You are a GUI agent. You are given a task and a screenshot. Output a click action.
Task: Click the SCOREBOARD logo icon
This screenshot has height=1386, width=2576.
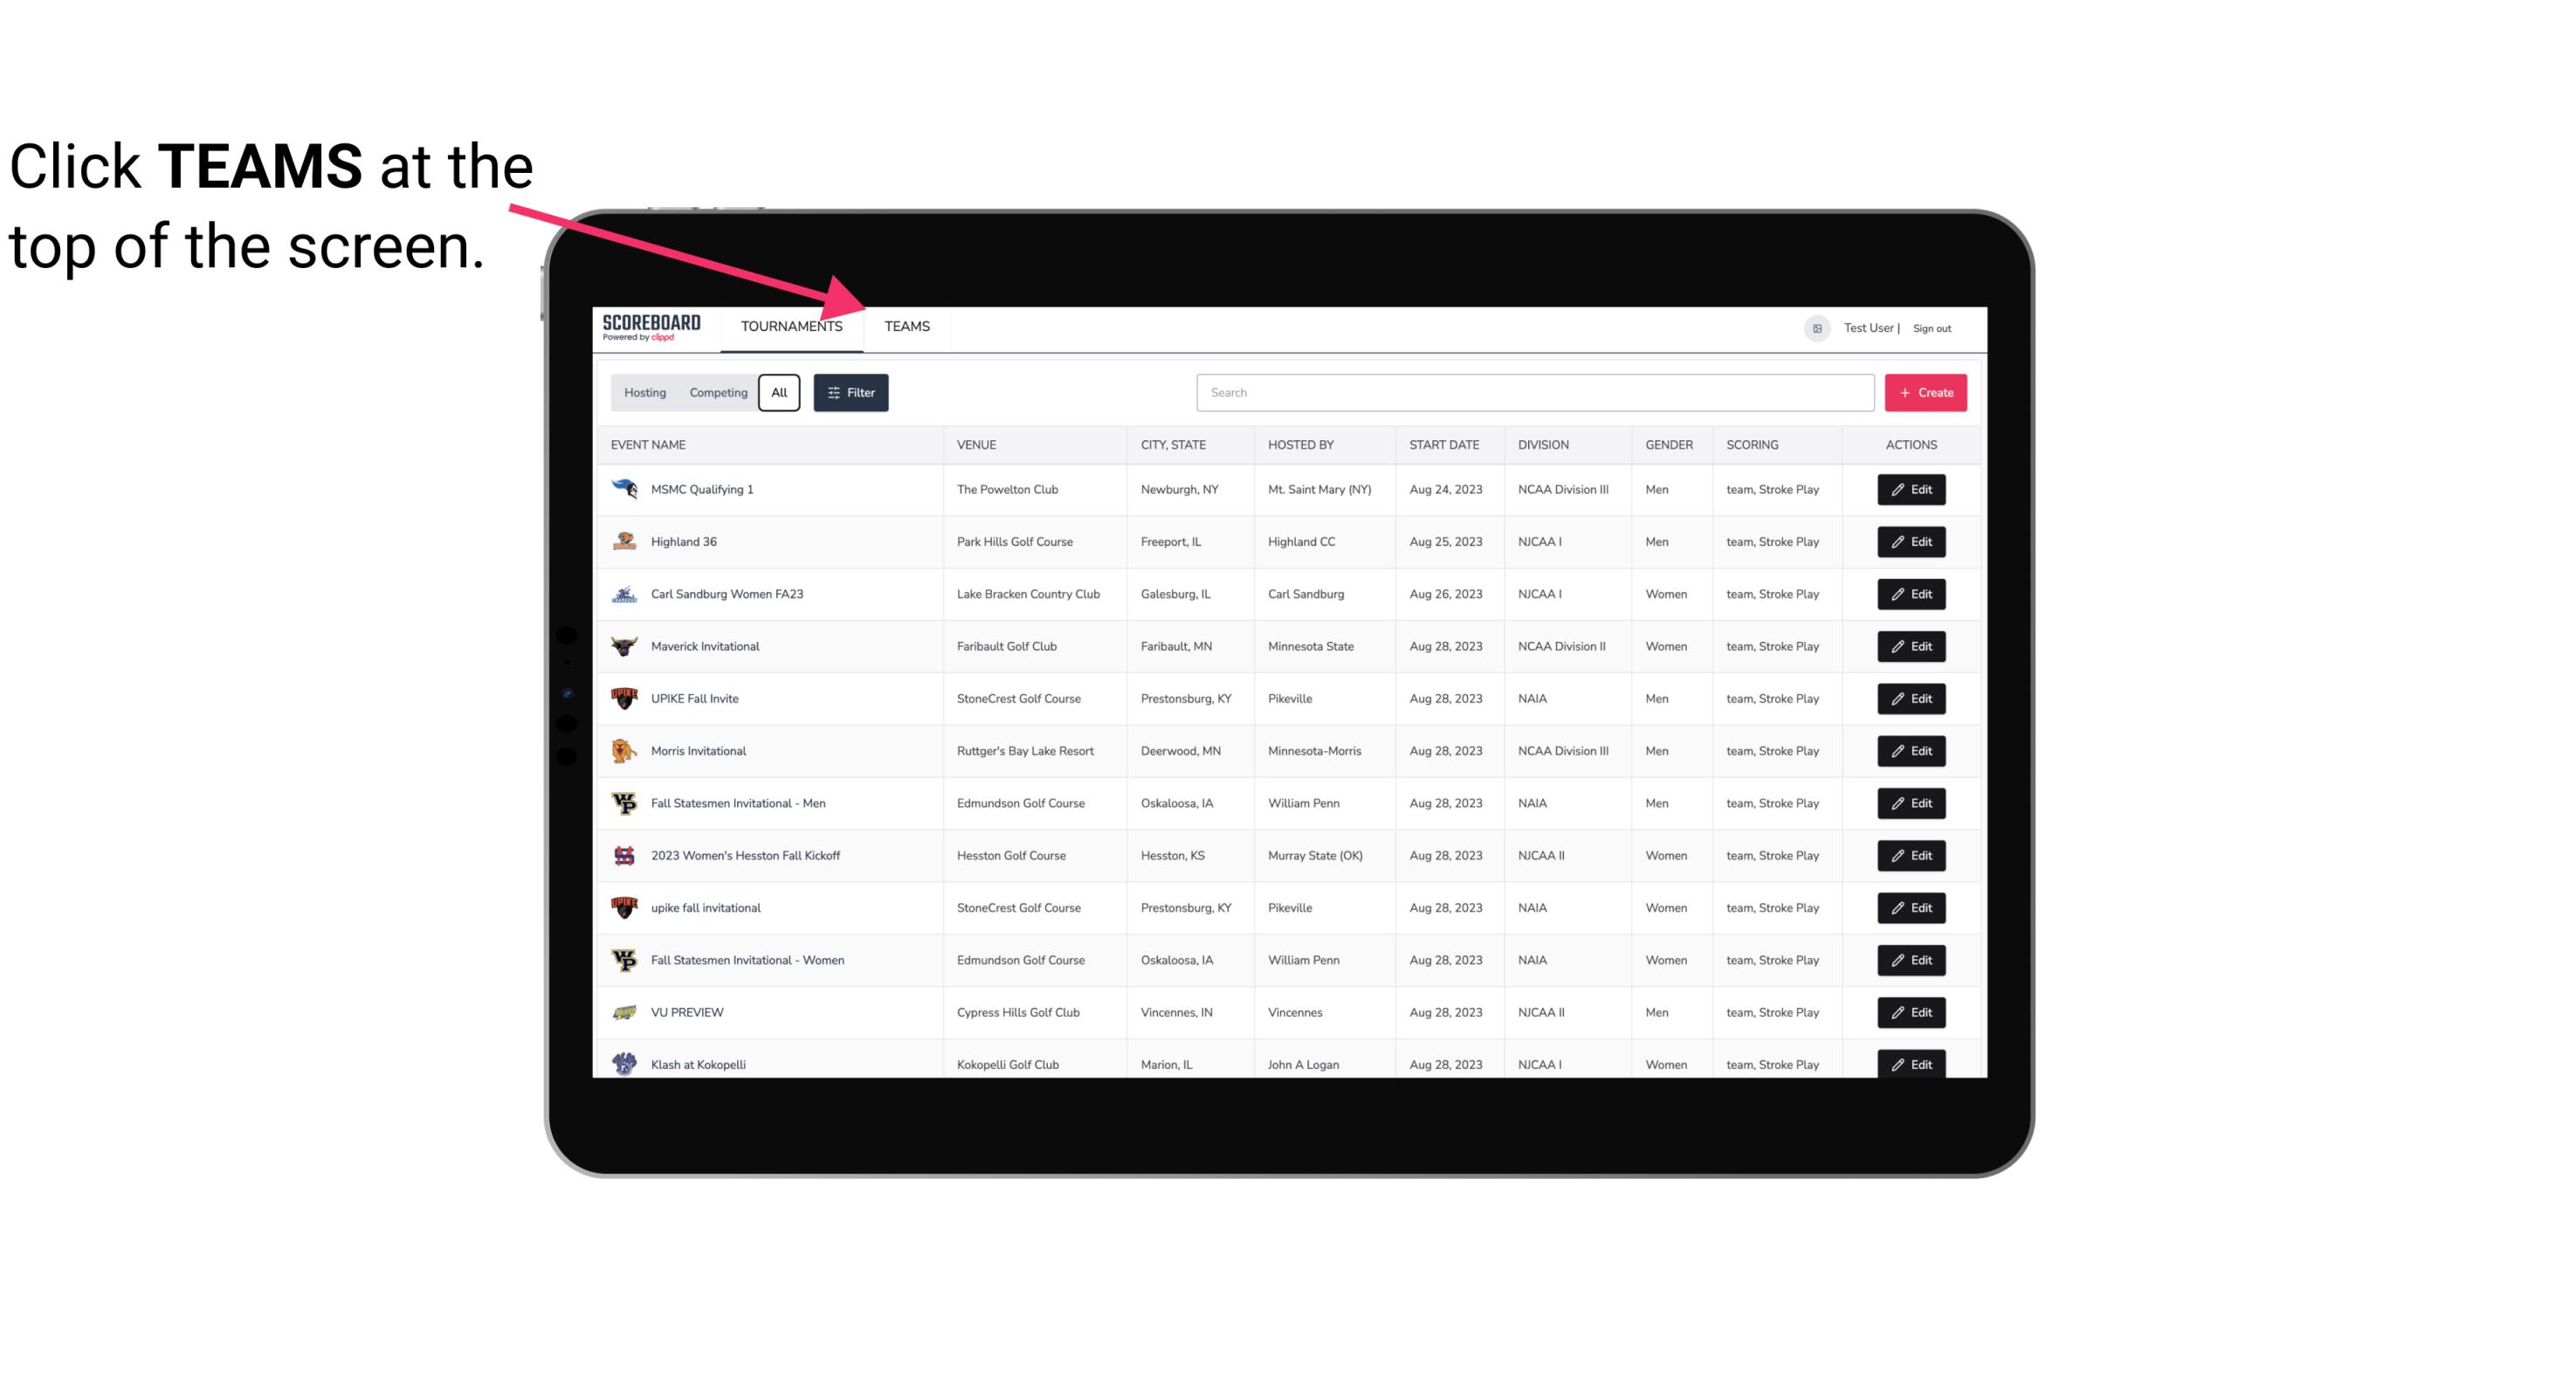[x=648, y=328]
